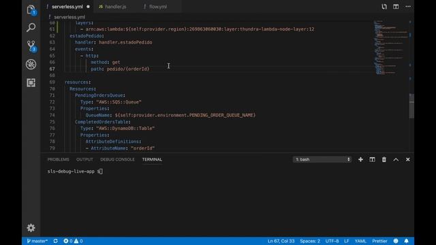Click 'CompletedOrdersTable:' line

pos(103,122)
